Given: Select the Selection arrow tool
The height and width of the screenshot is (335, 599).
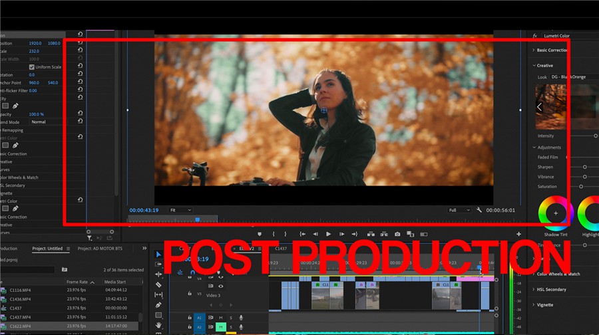Looking at the screenshot, I should click(x=158, y=254).
